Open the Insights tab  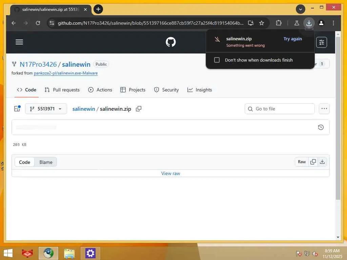[200, 90]
